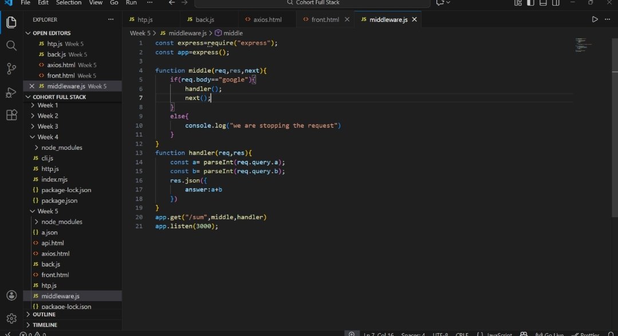Image resolution: width=618 pixels, height=336 pixels.
Task: Run the code with the play icon
Action: click(x=595, y=19)
